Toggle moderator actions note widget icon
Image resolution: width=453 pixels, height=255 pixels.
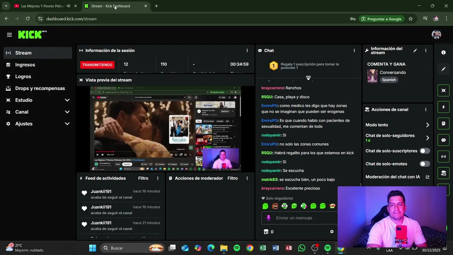point(443,124)
